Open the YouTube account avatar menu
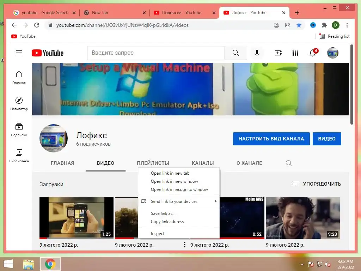Screen dimensions: 361x271 (333, 53)
